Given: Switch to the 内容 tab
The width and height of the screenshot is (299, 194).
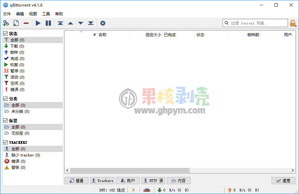Looking at the screenshot, I should [x=179, y=181].
